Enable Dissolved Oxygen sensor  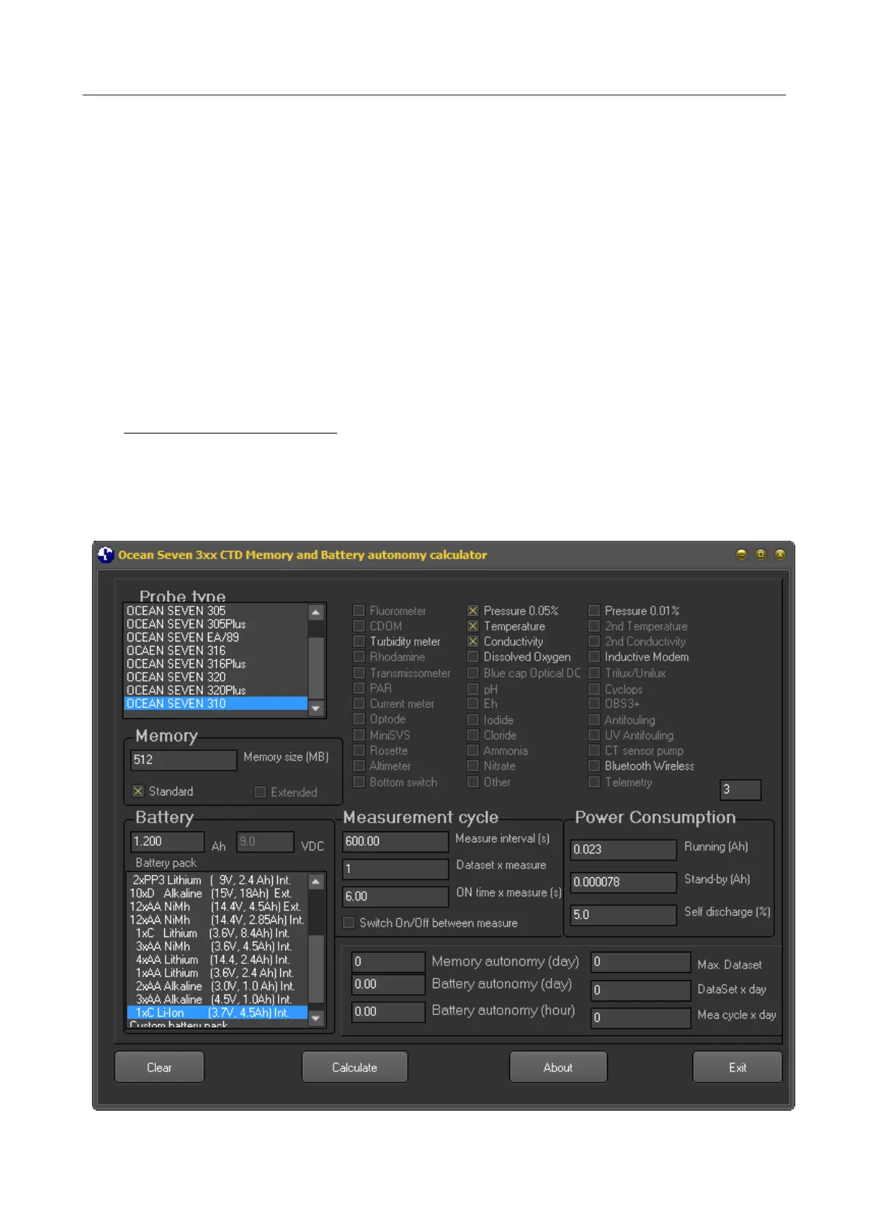point(473,657)
